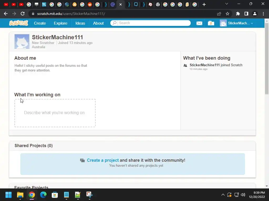The width and height of the screenshot is (269, 201).
Task: Open the Chrome profile icon
Action: [x=255, y=14]
